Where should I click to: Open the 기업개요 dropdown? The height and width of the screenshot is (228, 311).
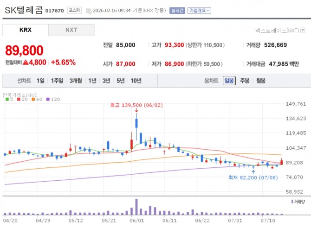coord(199,11)
